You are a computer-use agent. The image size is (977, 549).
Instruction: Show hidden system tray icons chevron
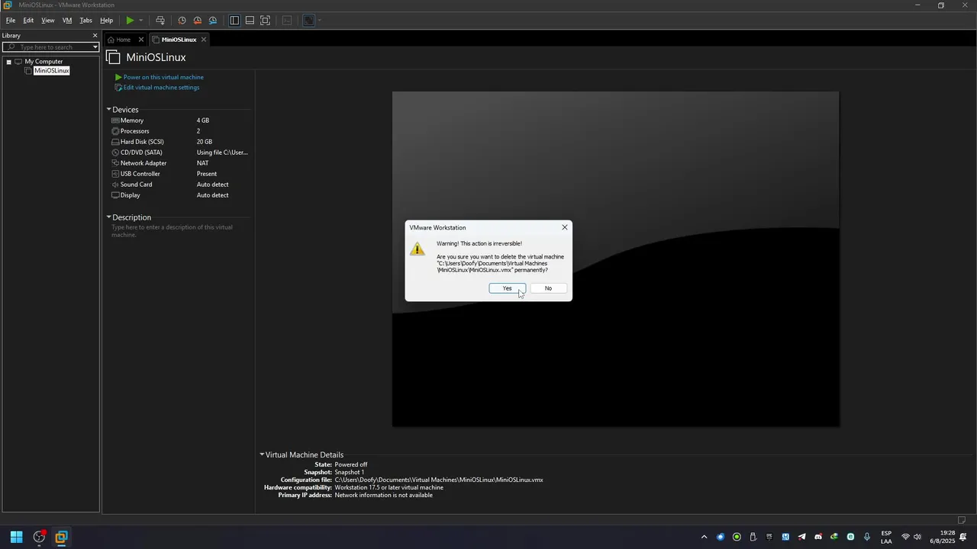[704, 537]
